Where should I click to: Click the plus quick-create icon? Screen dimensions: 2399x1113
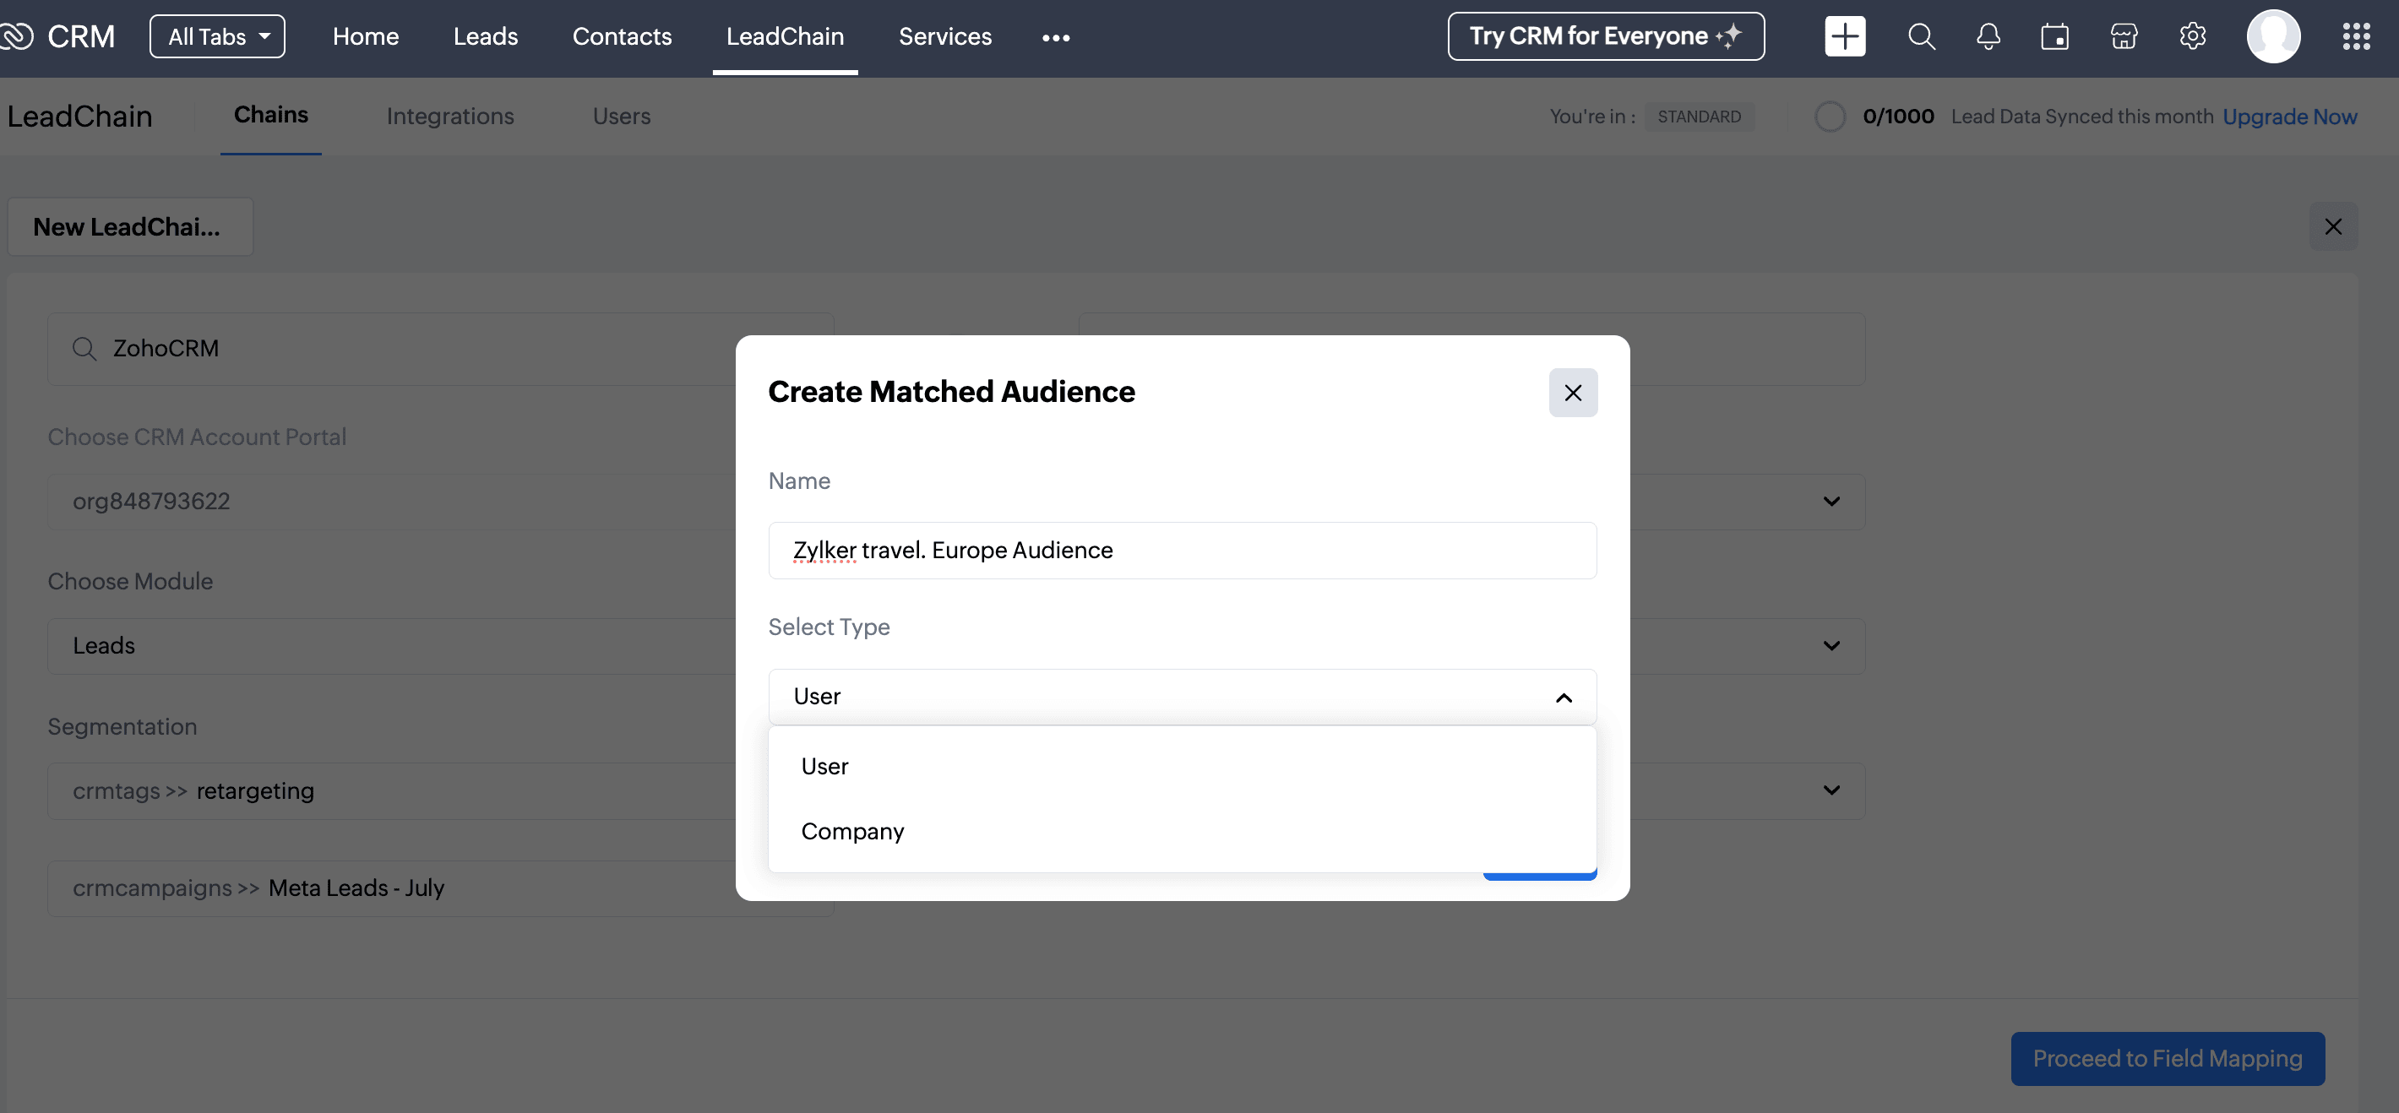tap(1844, 36)
